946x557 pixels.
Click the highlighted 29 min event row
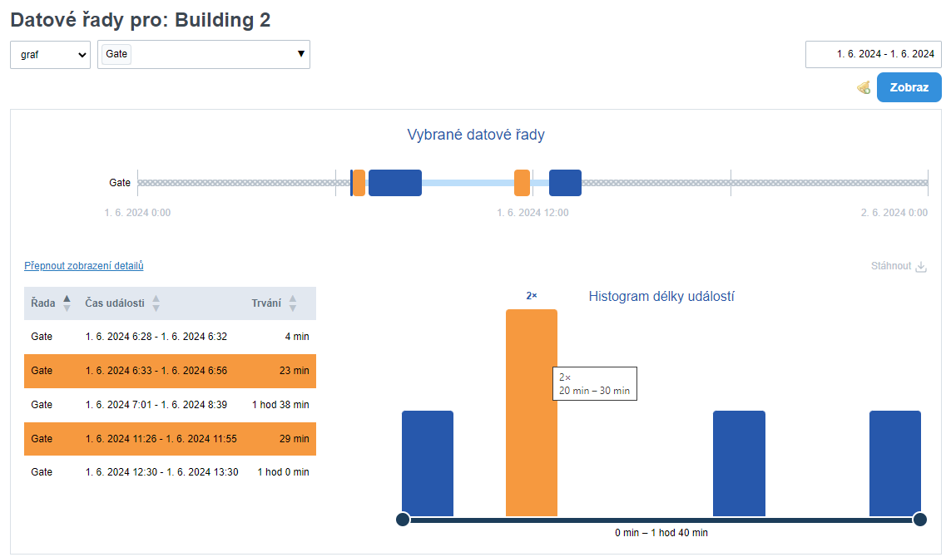[x=170, y=438]
